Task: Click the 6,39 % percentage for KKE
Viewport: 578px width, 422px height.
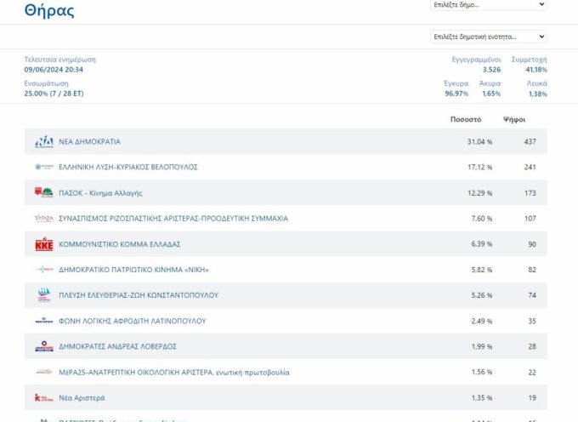Action: tap(481, 244)
